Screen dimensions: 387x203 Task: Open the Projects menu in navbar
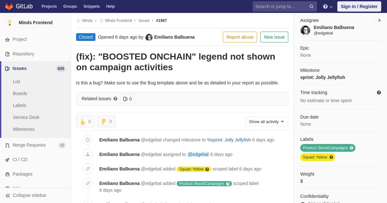pyautogui.click(x=49, y=6)
